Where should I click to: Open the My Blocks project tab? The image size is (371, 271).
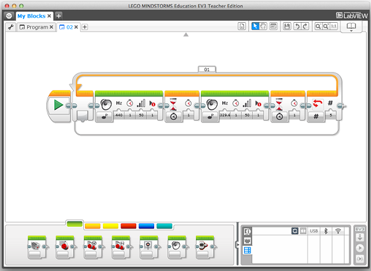click(x=30, y=15)
